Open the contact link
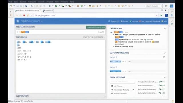The width and height of the screenshot is (183, 103). (x=134, y=21)
